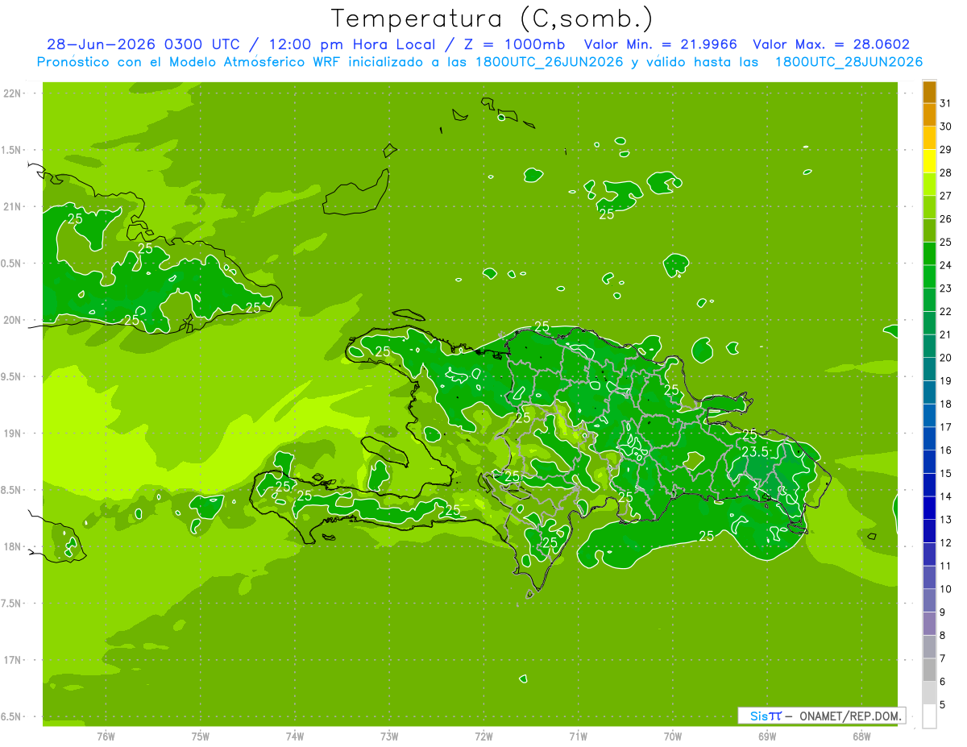Viewport: 967px width, 747px height.
Task: Click the legend value '28'
Action: tap(946, 172)
